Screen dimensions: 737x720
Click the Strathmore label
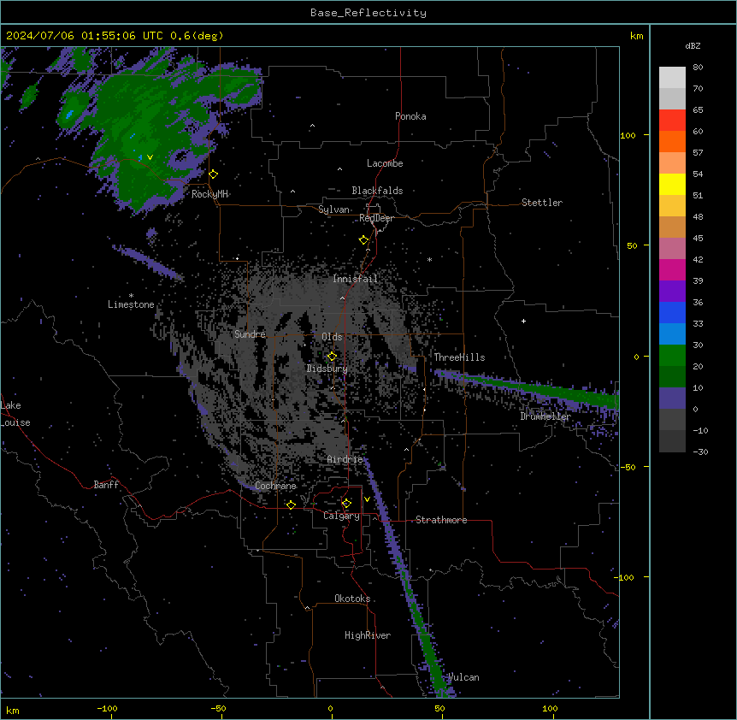point(441,520)
